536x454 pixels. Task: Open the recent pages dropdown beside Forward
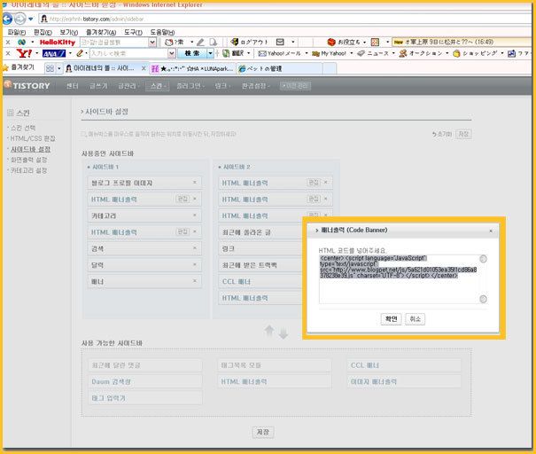31,19
